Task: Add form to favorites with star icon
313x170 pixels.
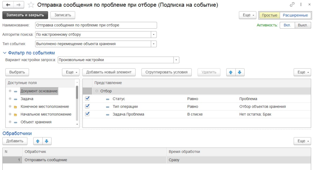Action: tap(31, 5)
